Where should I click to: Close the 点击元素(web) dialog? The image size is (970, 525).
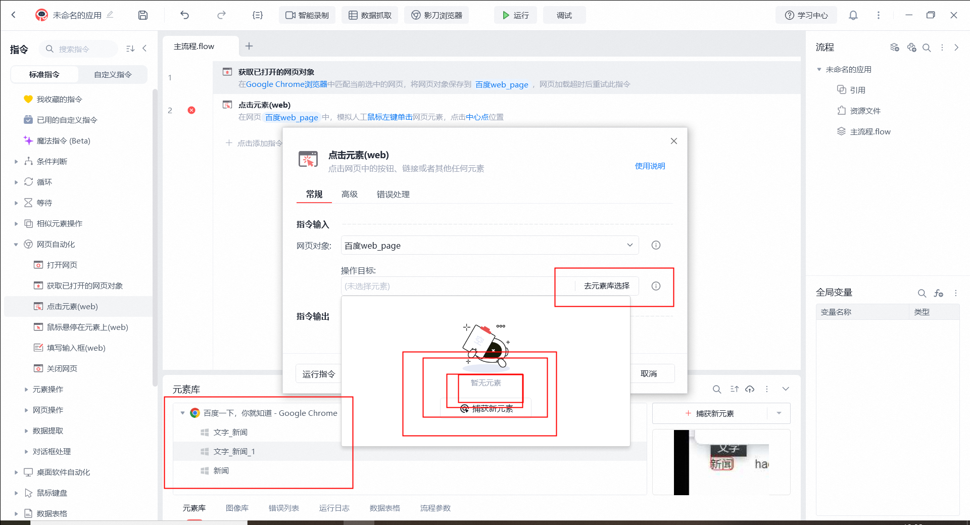point(674,141)
